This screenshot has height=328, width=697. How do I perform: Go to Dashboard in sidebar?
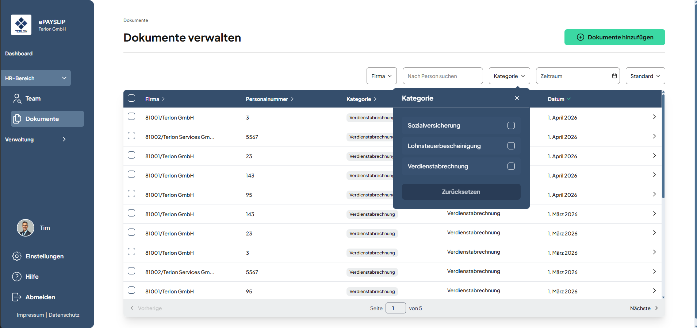click(19, 54)
